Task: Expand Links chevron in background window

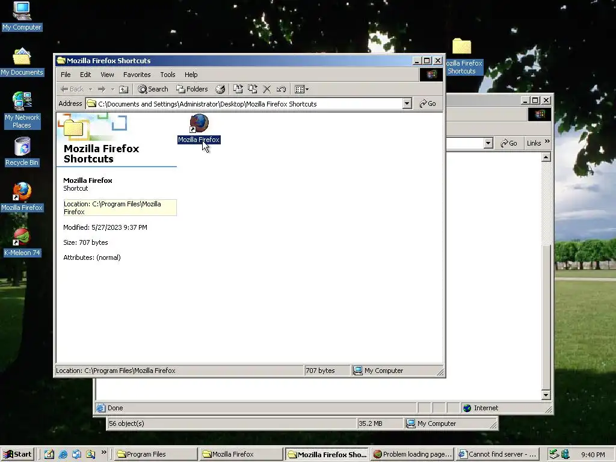Action: [x=547, y=141]
